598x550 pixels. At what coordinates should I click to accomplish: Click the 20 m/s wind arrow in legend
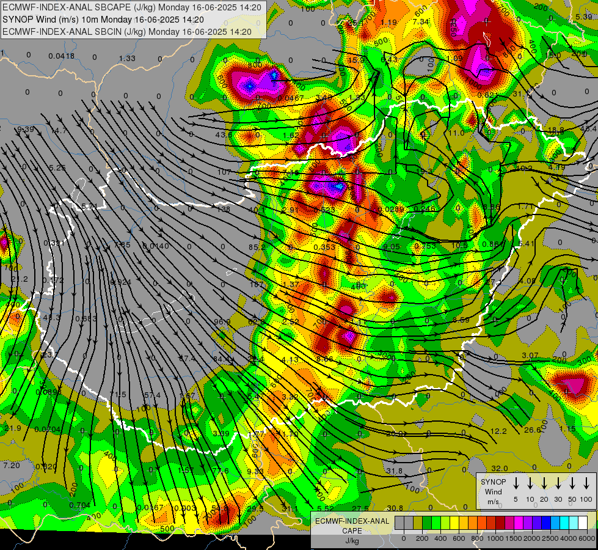coord(544,483)
